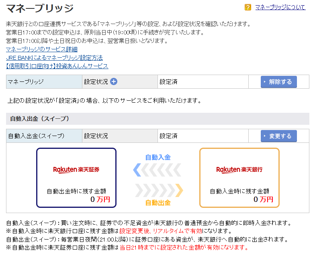The height and width of the screenshot is (254, 313).
Task: Click red text 当日21時までに設定された金額が有効になります
Action: [x=184, y=248]
